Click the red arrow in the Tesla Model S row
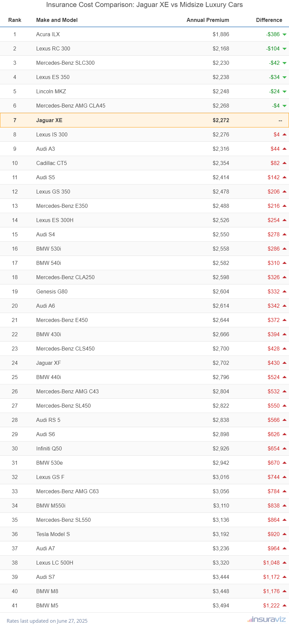289x626 pixels. 284,534
